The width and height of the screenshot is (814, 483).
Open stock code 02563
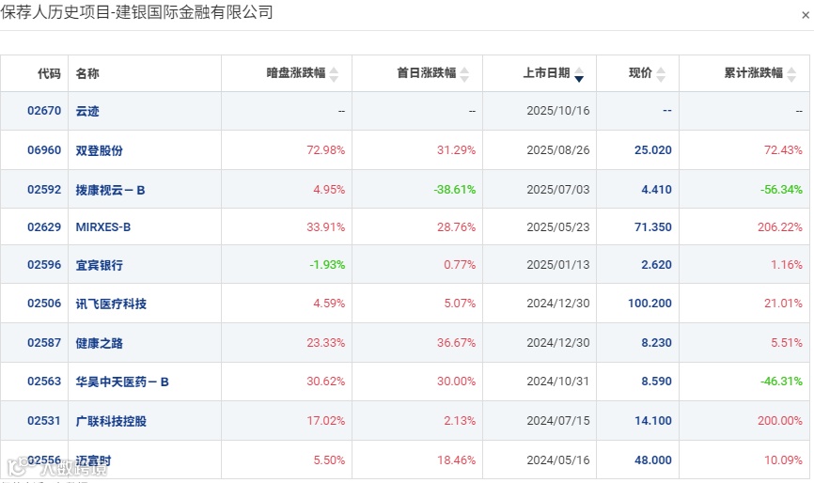pos(44,381)
